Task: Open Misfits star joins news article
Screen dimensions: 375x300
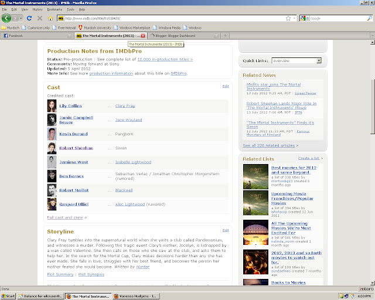Action: tap(274, 87)
